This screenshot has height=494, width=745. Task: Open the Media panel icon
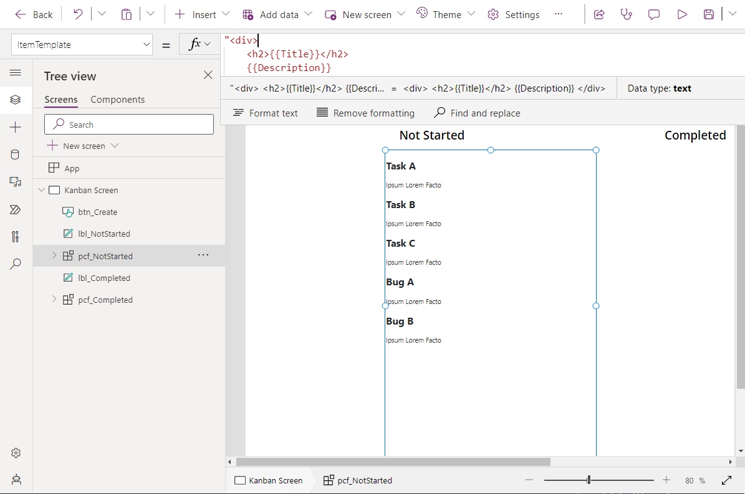pos(16,181)
